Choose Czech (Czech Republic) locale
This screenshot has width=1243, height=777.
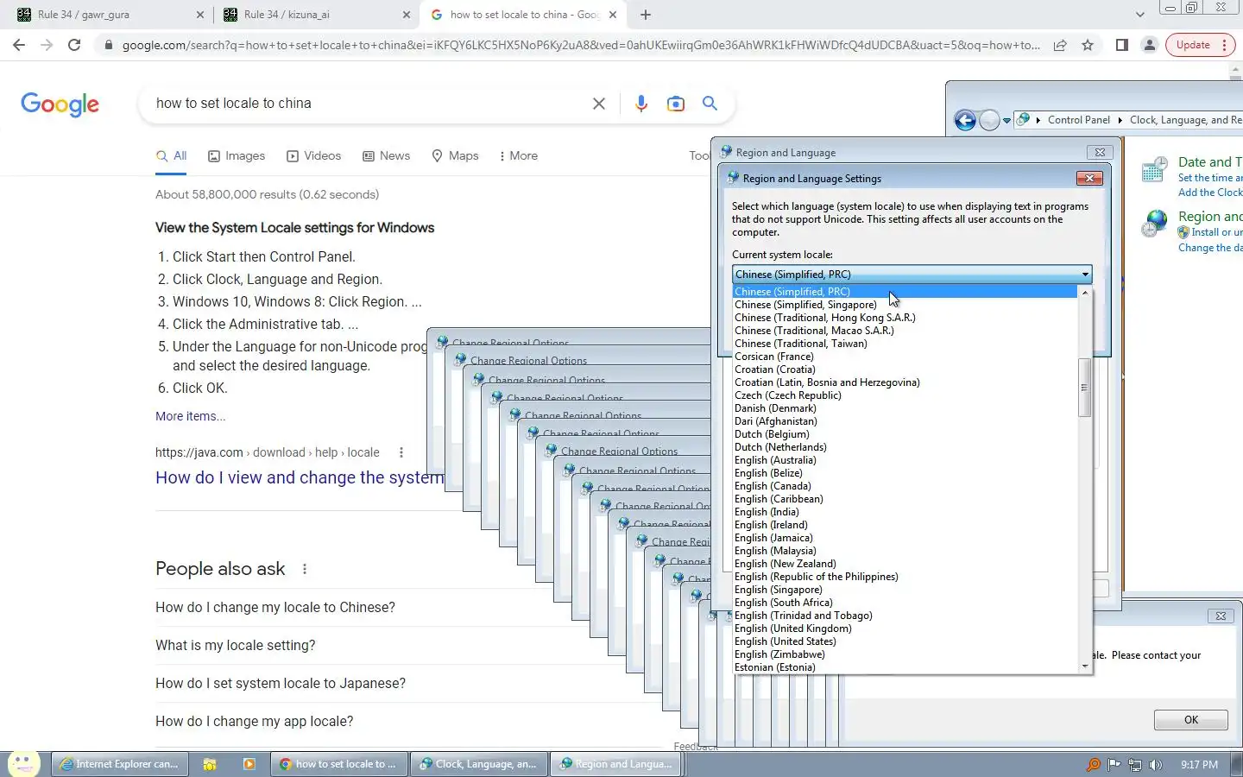(905, 395)
